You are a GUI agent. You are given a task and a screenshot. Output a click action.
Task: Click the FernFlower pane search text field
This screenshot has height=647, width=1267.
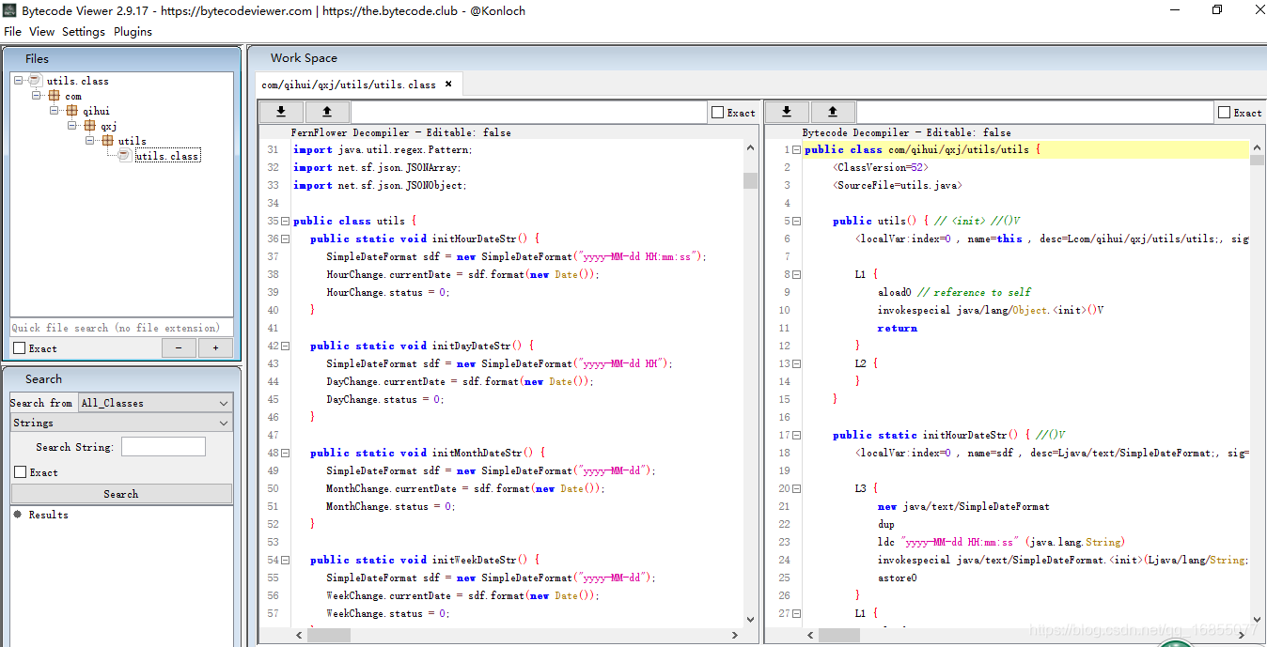point(529,113)
